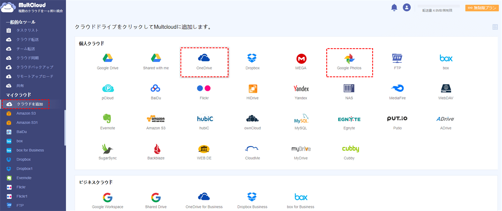Open クラウドバックアップ in sidebar
502x211 pixels.
[x=35, y=67]
